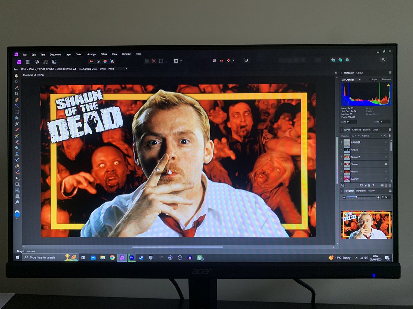Switch to the History tab
The image size is (413, 309).
(371, 191)
